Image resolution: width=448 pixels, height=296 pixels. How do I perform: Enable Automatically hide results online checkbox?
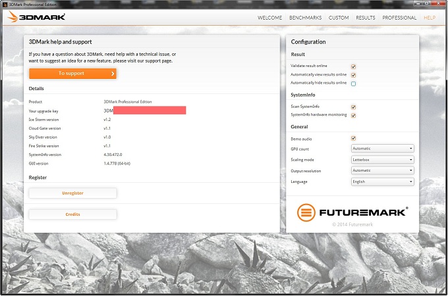tap(353, 84)
